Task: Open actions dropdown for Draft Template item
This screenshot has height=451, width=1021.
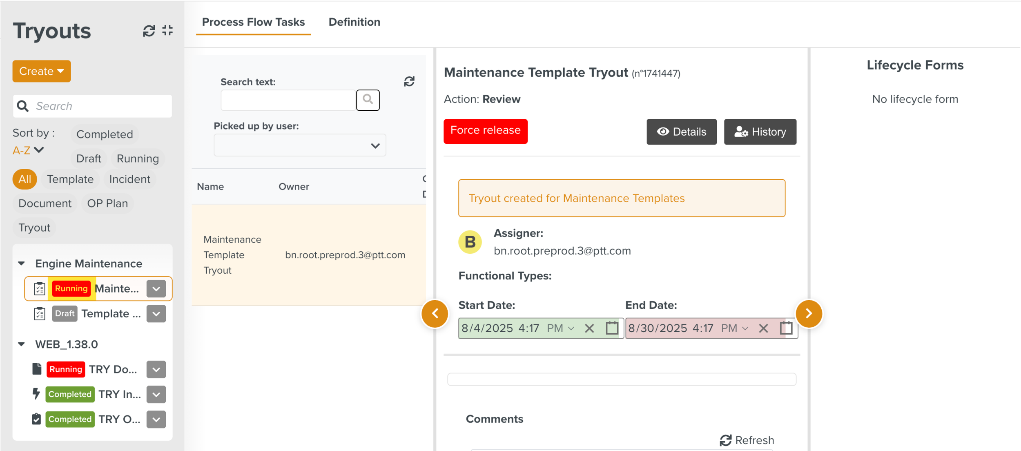Action: [156, 314]
